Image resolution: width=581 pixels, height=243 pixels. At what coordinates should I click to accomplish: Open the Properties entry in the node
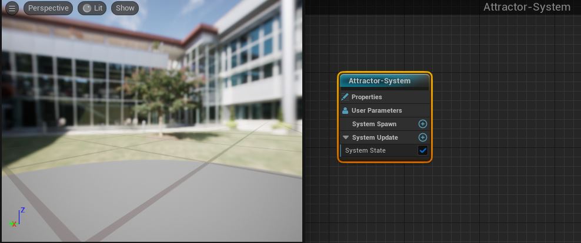366,97
